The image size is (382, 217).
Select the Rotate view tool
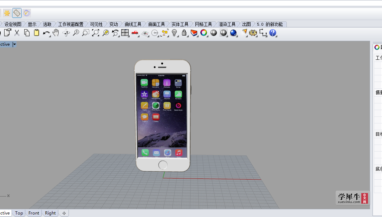point(66,33)
